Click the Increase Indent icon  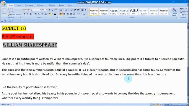(x=78, y=10)
